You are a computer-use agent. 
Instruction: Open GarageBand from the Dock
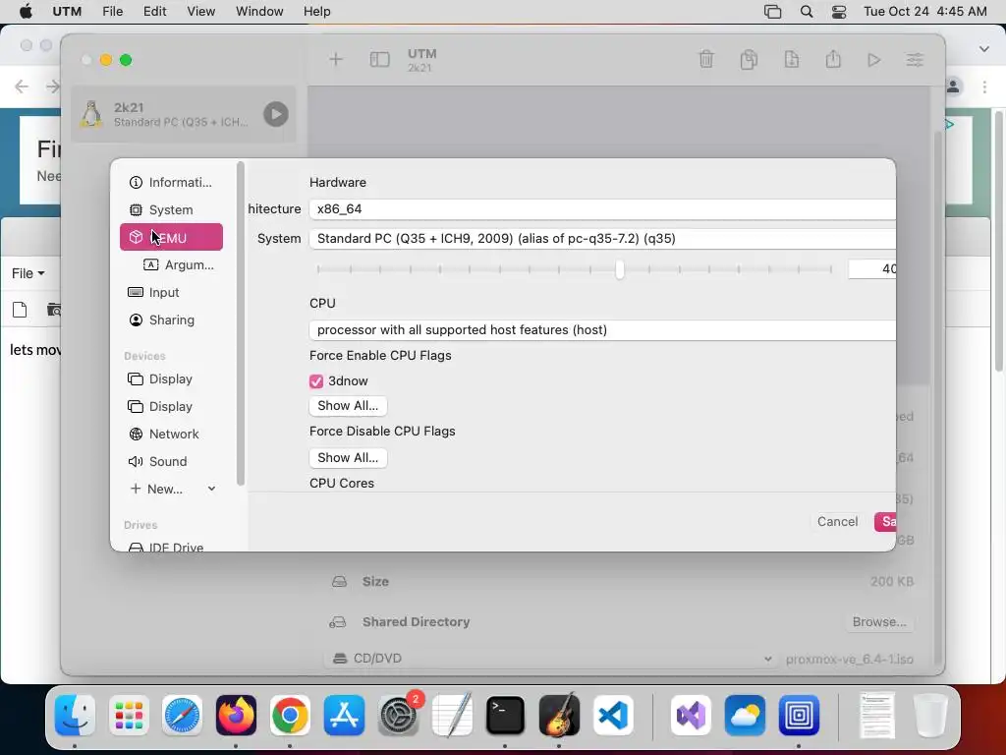[x=559, y=715]
